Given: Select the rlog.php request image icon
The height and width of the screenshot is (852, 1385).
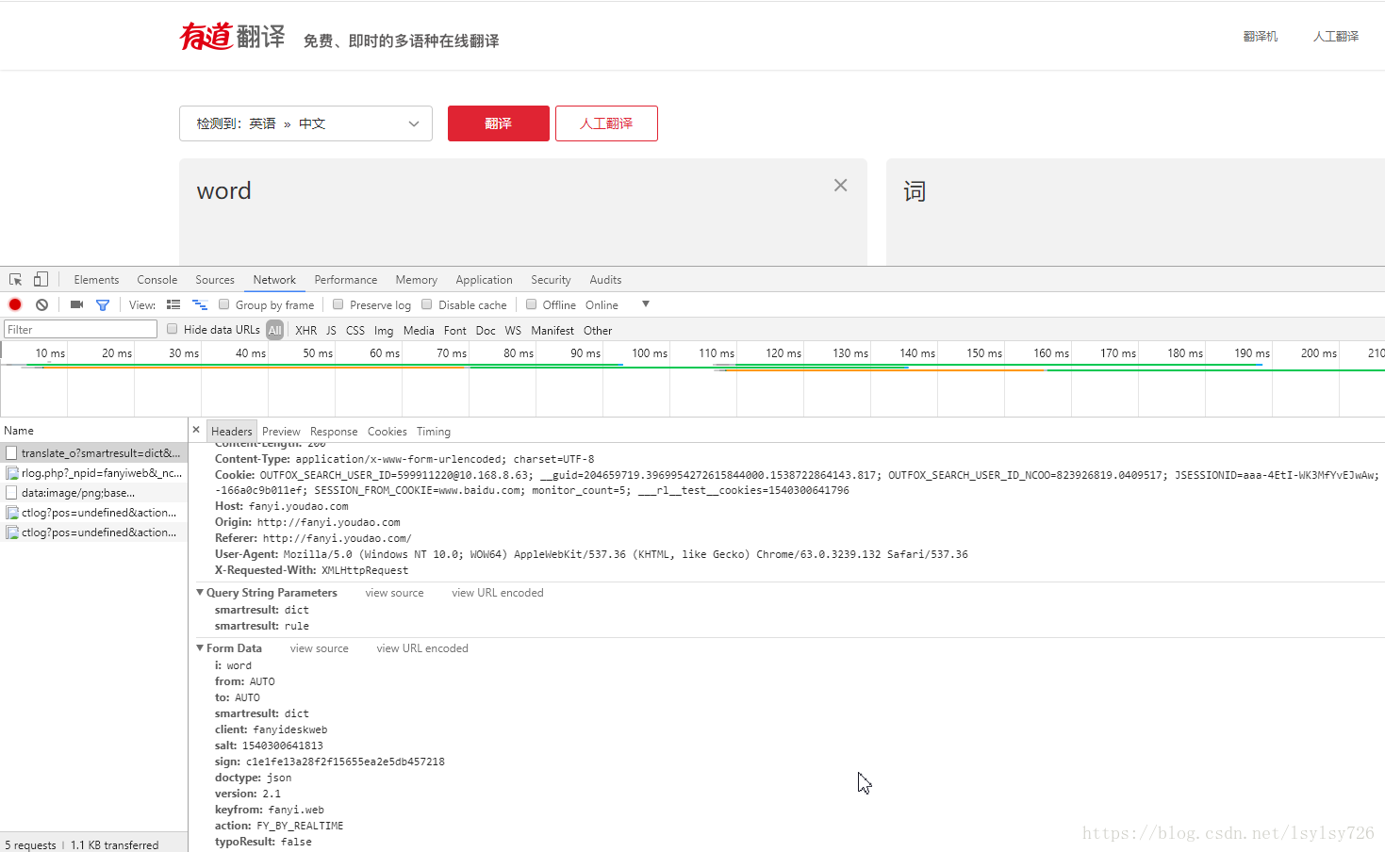Looking at the screenshot, I should [x=12, y=473].
